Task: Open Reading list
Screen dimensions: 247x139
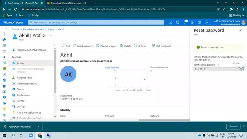Action: [x=237, y=15]
